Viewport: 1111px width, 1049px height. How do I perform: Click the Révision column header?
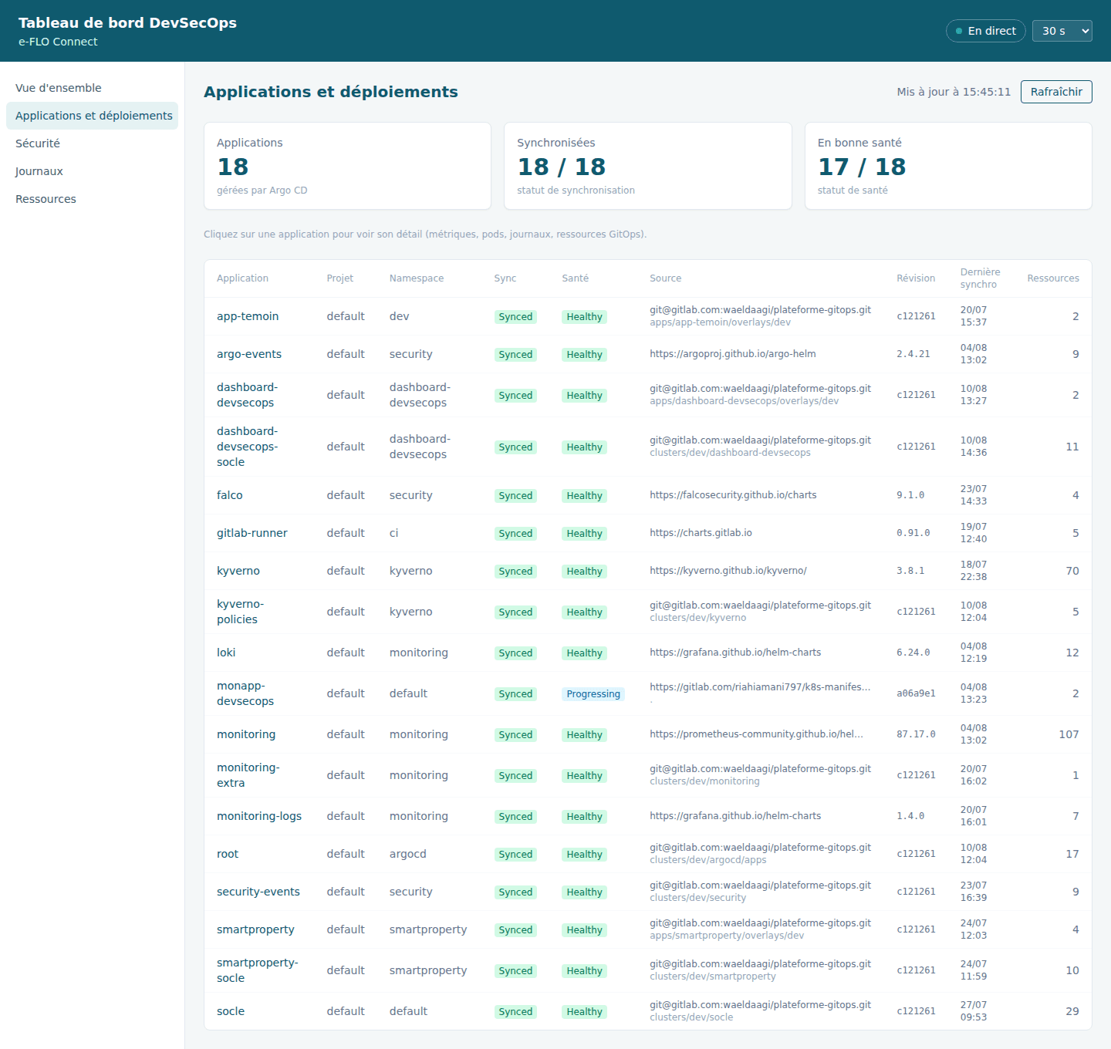916,278
